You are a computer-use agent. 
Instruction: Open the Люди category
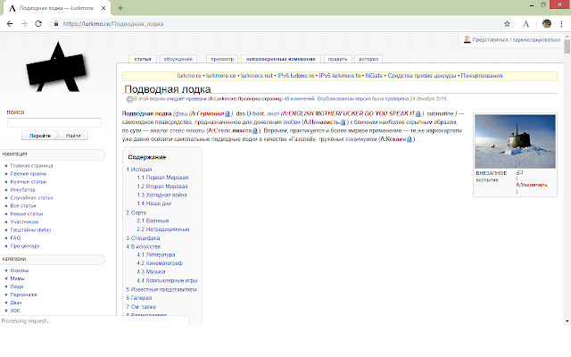(17, 286)
